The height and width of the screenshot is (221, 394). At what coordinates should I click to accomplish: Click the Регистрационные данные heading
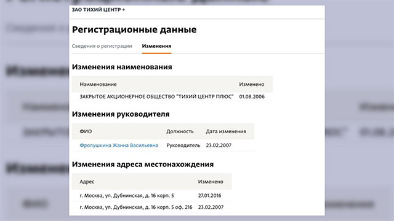click(x=134, y=29)
